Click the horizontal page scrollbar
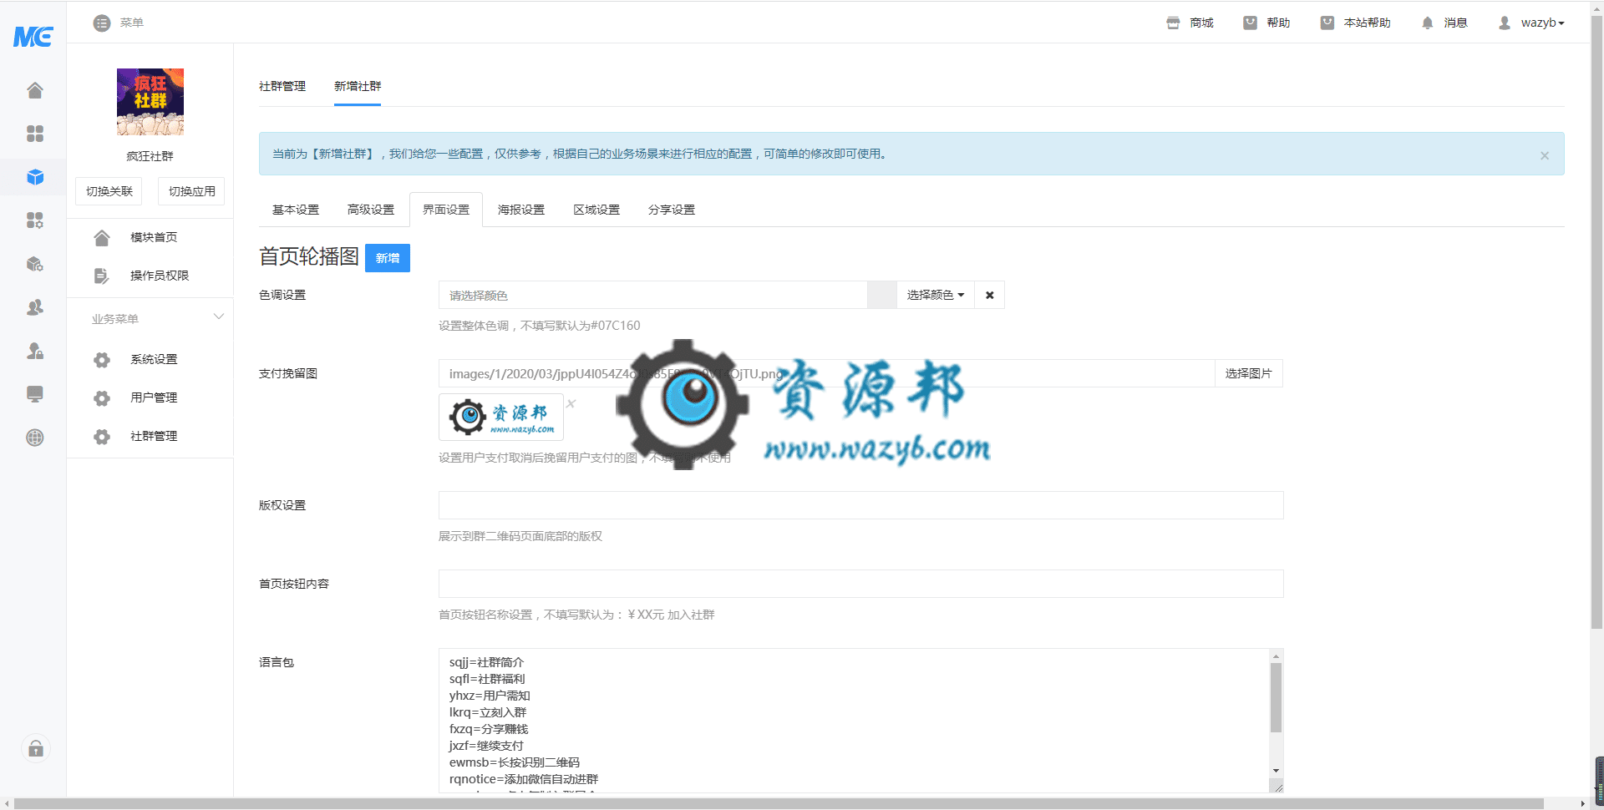The height and width of the screenshot is (810, 1604). 779,803
